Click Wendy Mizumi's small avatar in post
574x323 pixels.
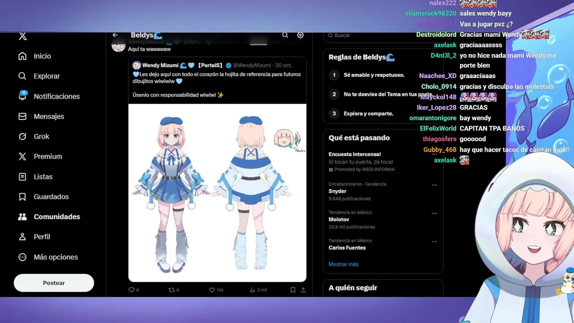tap(137, 65)
